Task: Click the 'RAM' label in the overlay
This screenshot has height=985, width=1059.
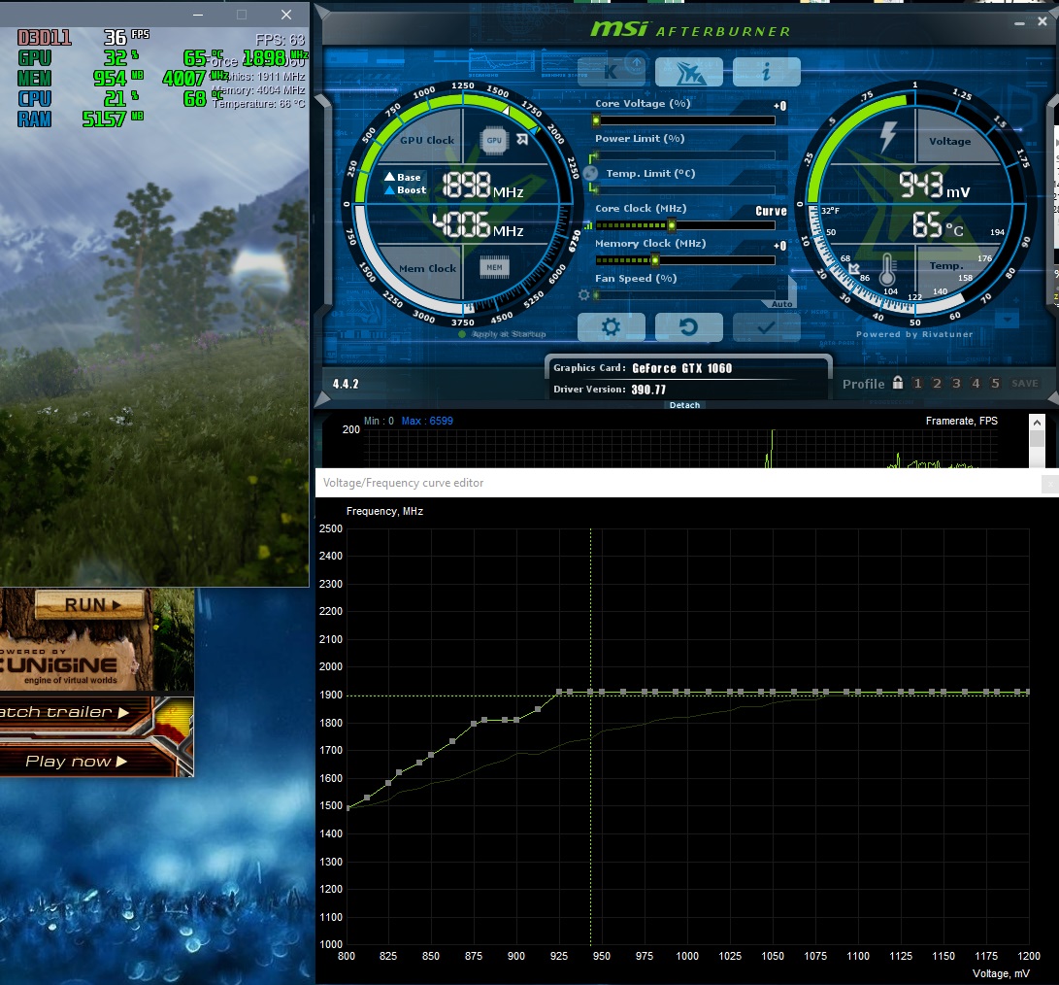Action: [x=34, y=119]
